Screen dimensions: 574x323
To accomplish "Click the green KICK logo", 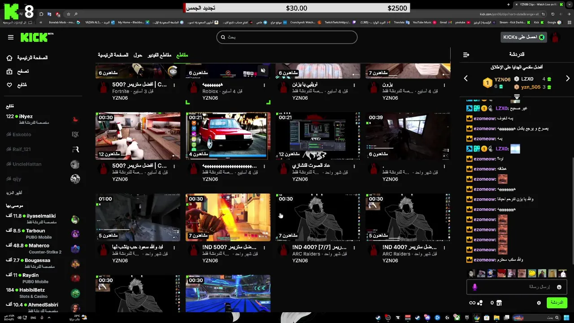I will (x=34, y=37).
